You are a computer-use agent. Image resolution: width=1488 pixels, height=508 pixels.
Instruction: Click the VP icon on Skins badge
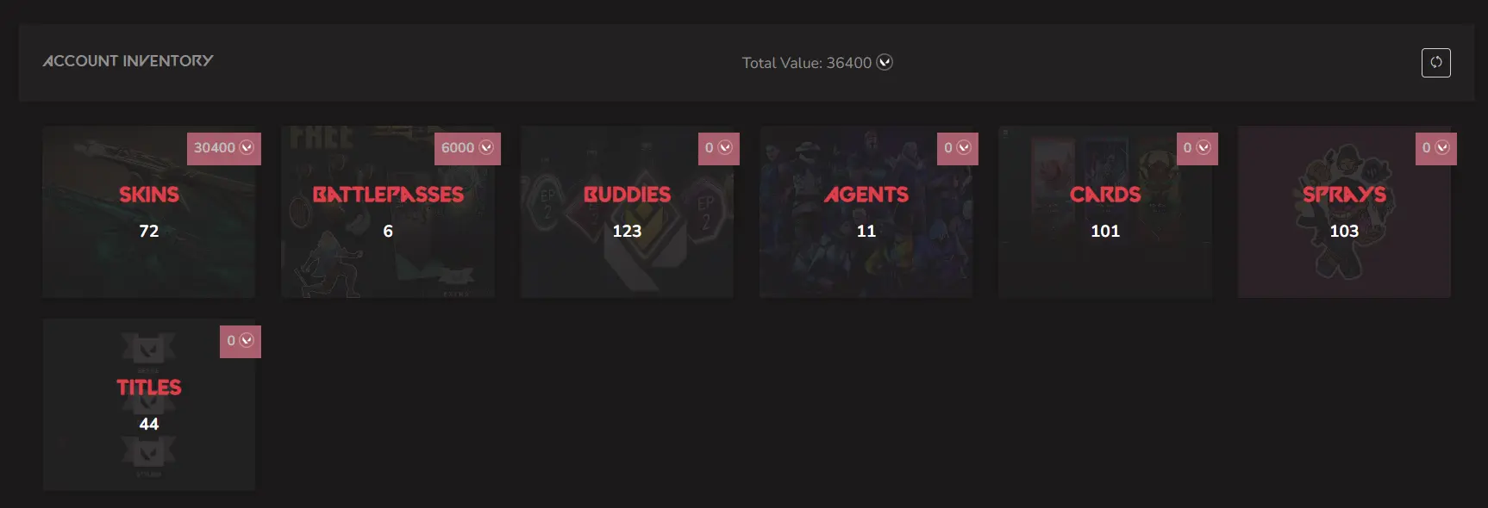[247, 147]
